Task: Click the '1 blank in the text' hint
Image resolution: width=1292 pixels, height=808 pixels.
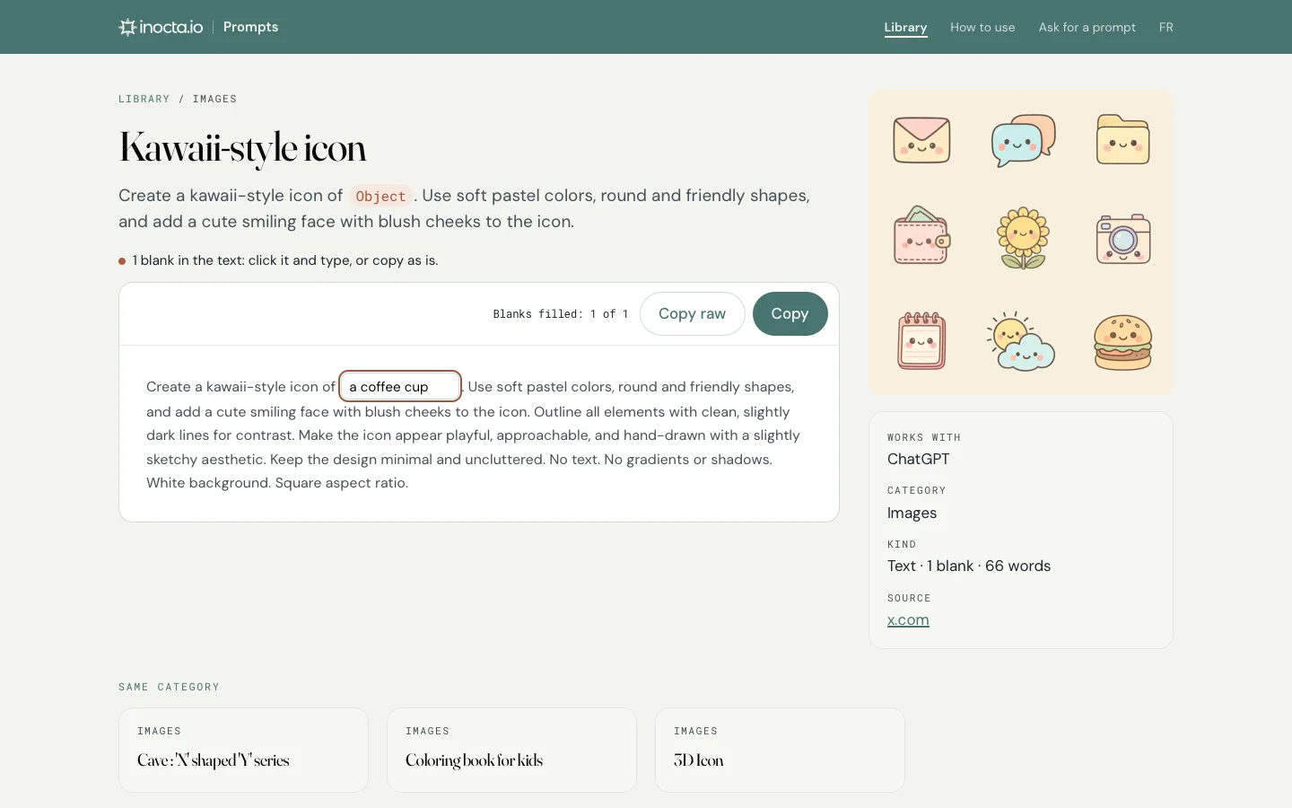Action: click(285, 260)
